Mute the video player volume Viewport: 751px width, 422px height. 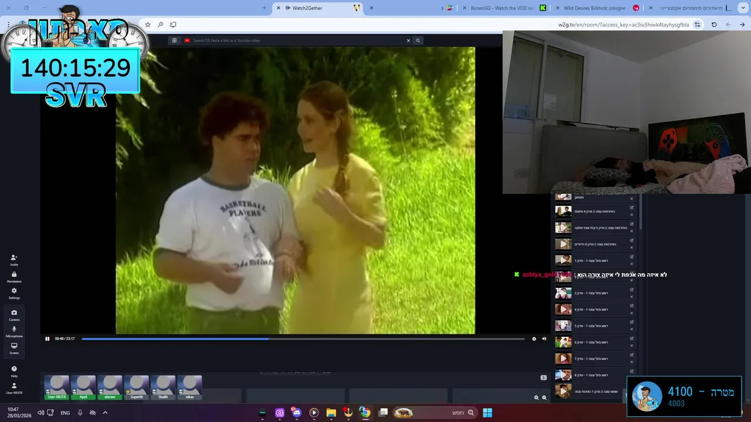[x=544, y=339]
